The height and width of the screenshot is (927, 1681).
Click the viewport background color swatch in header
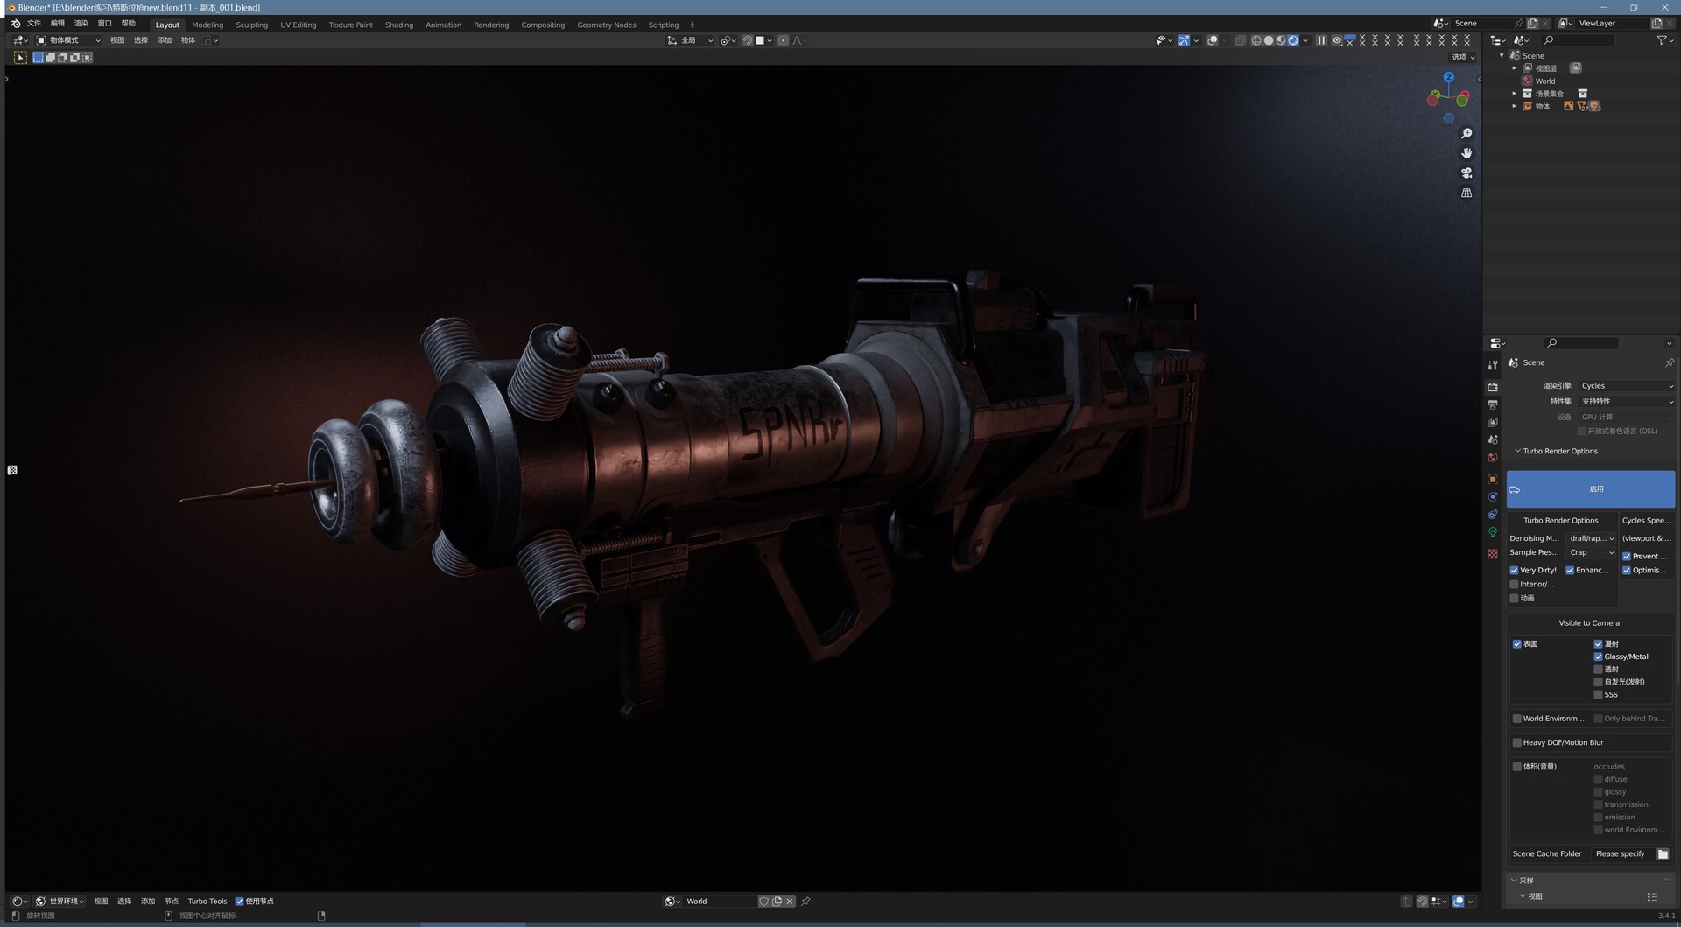coord(760,40)
